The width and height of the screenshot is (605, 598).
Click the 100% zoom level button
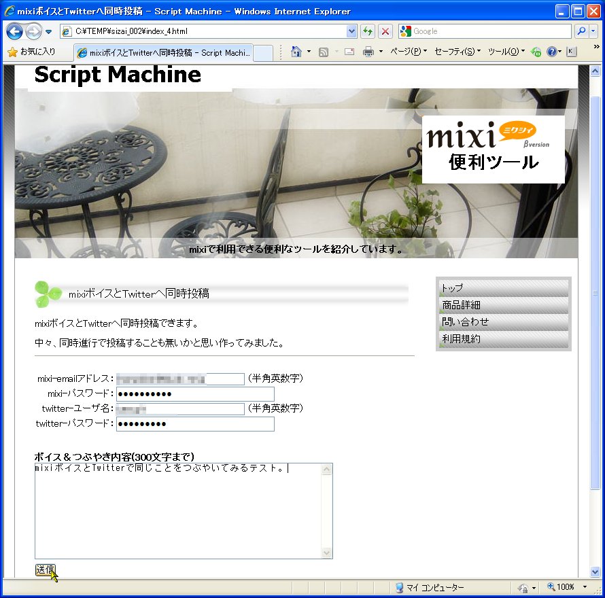(x=561, y=587)
